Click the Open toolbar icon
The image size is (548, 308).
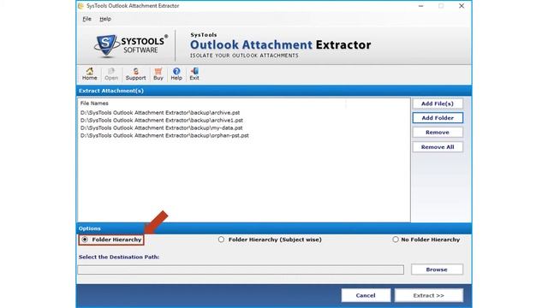coord(111,74)
